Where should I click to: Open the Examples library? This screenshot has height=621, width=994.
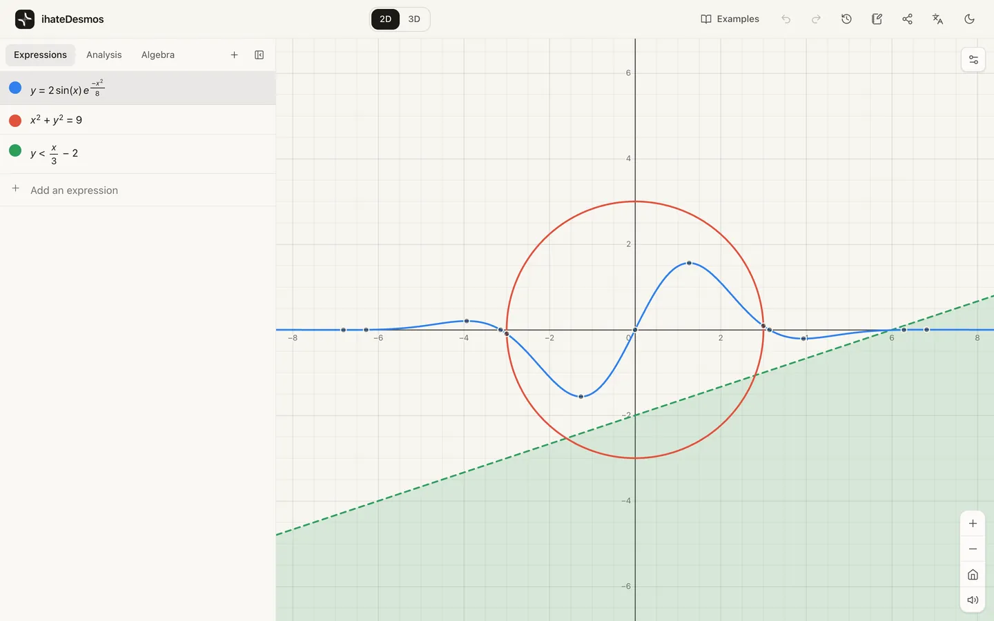[x=730, y=19]
